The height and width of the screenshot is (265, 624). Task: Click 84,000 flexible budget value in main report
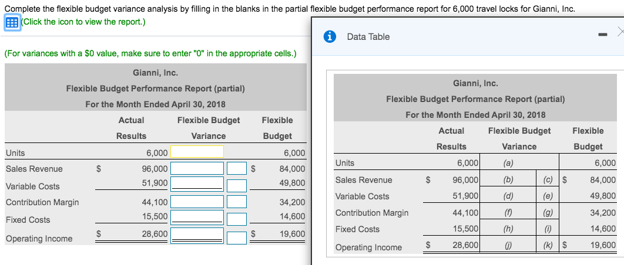tap(292, 168)
